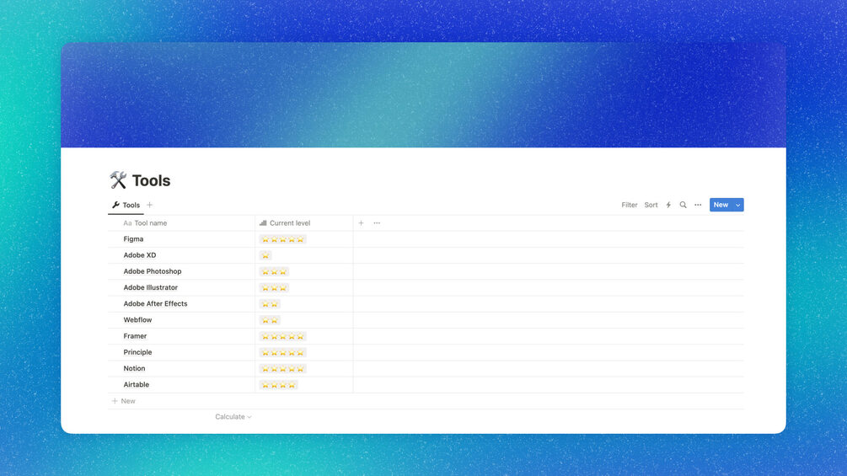Add a property with the plus icon
The image size is (847, 476).
[x=361, y=223]
